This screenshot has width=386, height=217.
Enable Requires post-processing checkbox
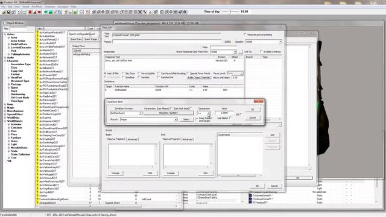pos(245,35)
